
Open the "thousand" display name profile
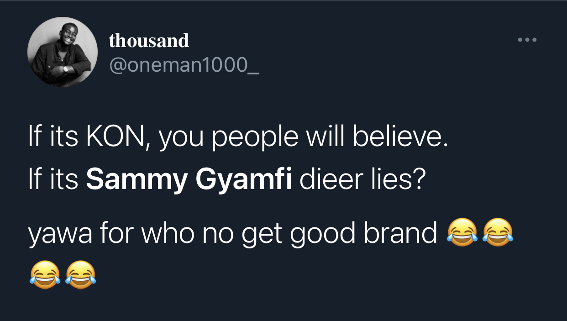[149, 41]
